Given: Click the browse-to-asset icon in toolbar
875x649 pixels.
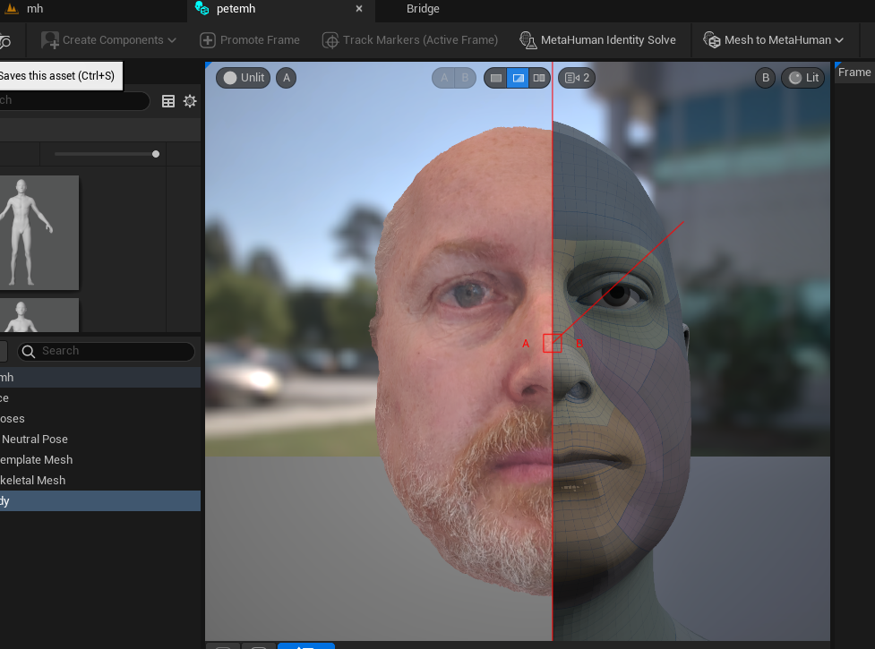Looking at the screenshot, I should coord(5,41).
